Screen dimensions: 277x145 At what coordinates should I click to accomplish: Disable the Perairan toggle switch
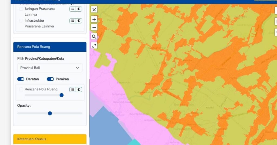tap(50, 79)
